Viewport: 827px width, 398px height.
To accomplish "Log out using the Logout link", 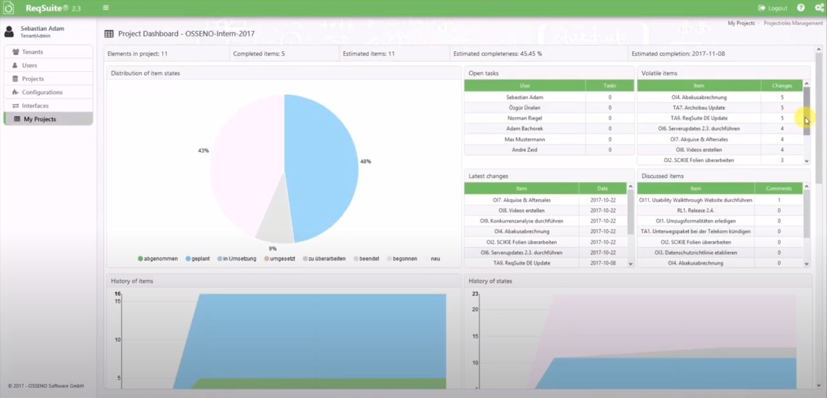I will (773, 8).
